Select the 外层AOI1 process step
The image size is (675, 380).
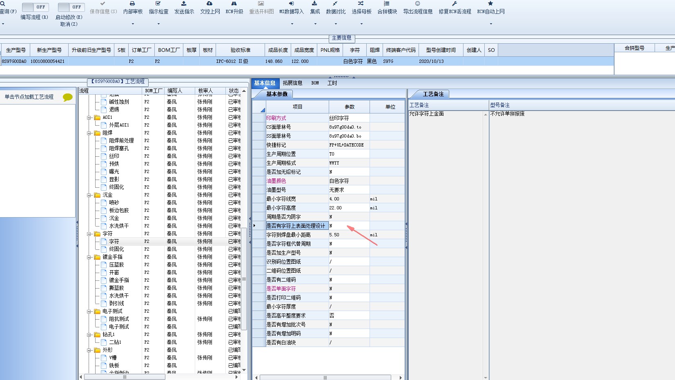[x=119, y=125]
